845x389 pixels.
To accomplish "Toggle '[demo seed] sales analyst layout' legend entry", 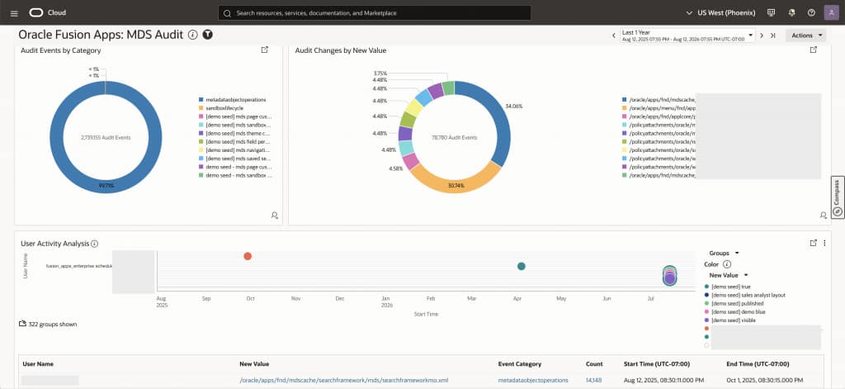I will 745,295.
